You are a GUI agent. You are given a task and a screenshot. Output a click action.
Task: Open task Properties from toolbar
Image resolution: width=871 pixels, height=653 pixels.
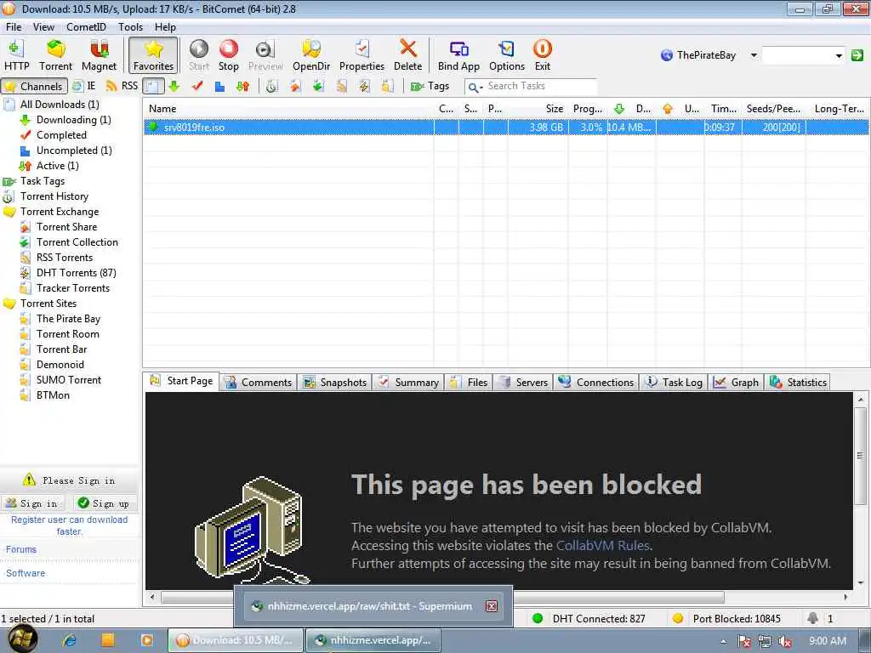click(361, 55)
